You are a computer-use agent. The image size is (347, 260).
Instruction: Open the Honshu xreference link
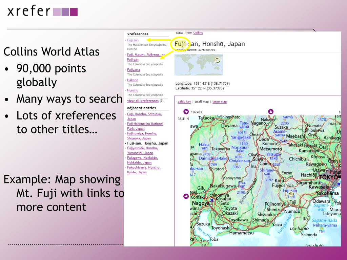(x=132, y=90)
